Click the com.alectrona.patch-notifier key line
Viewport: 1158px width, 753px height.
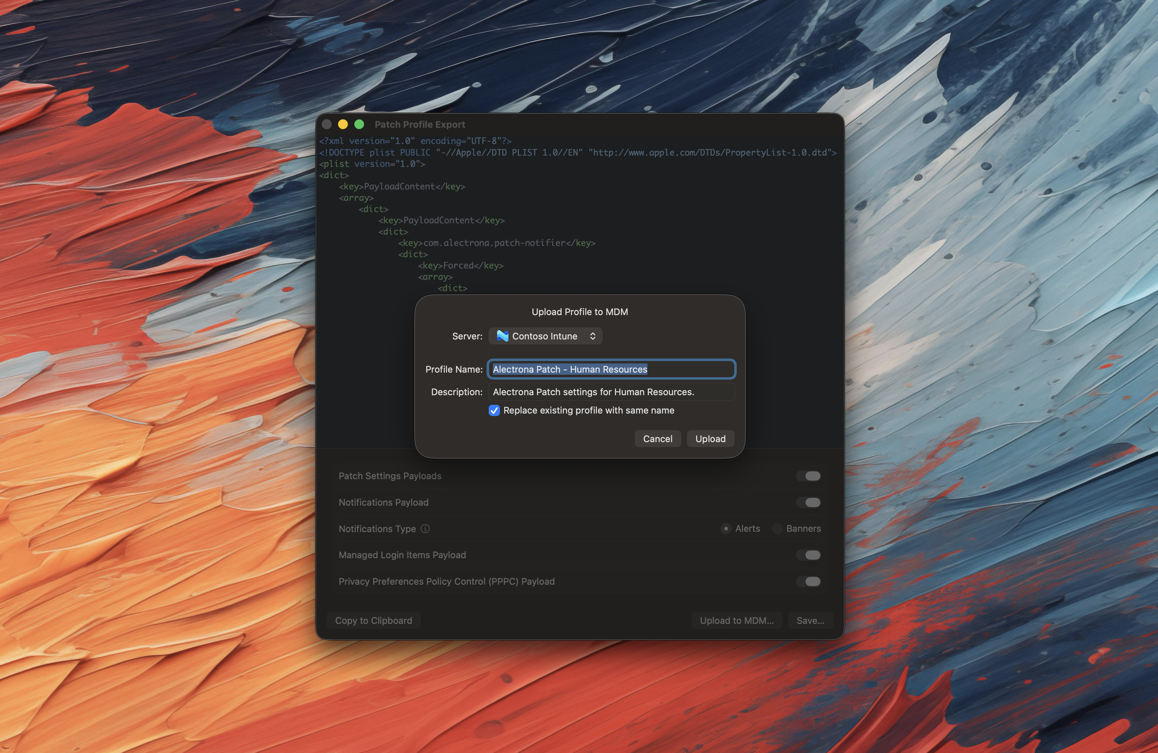[x=496, y=243]
